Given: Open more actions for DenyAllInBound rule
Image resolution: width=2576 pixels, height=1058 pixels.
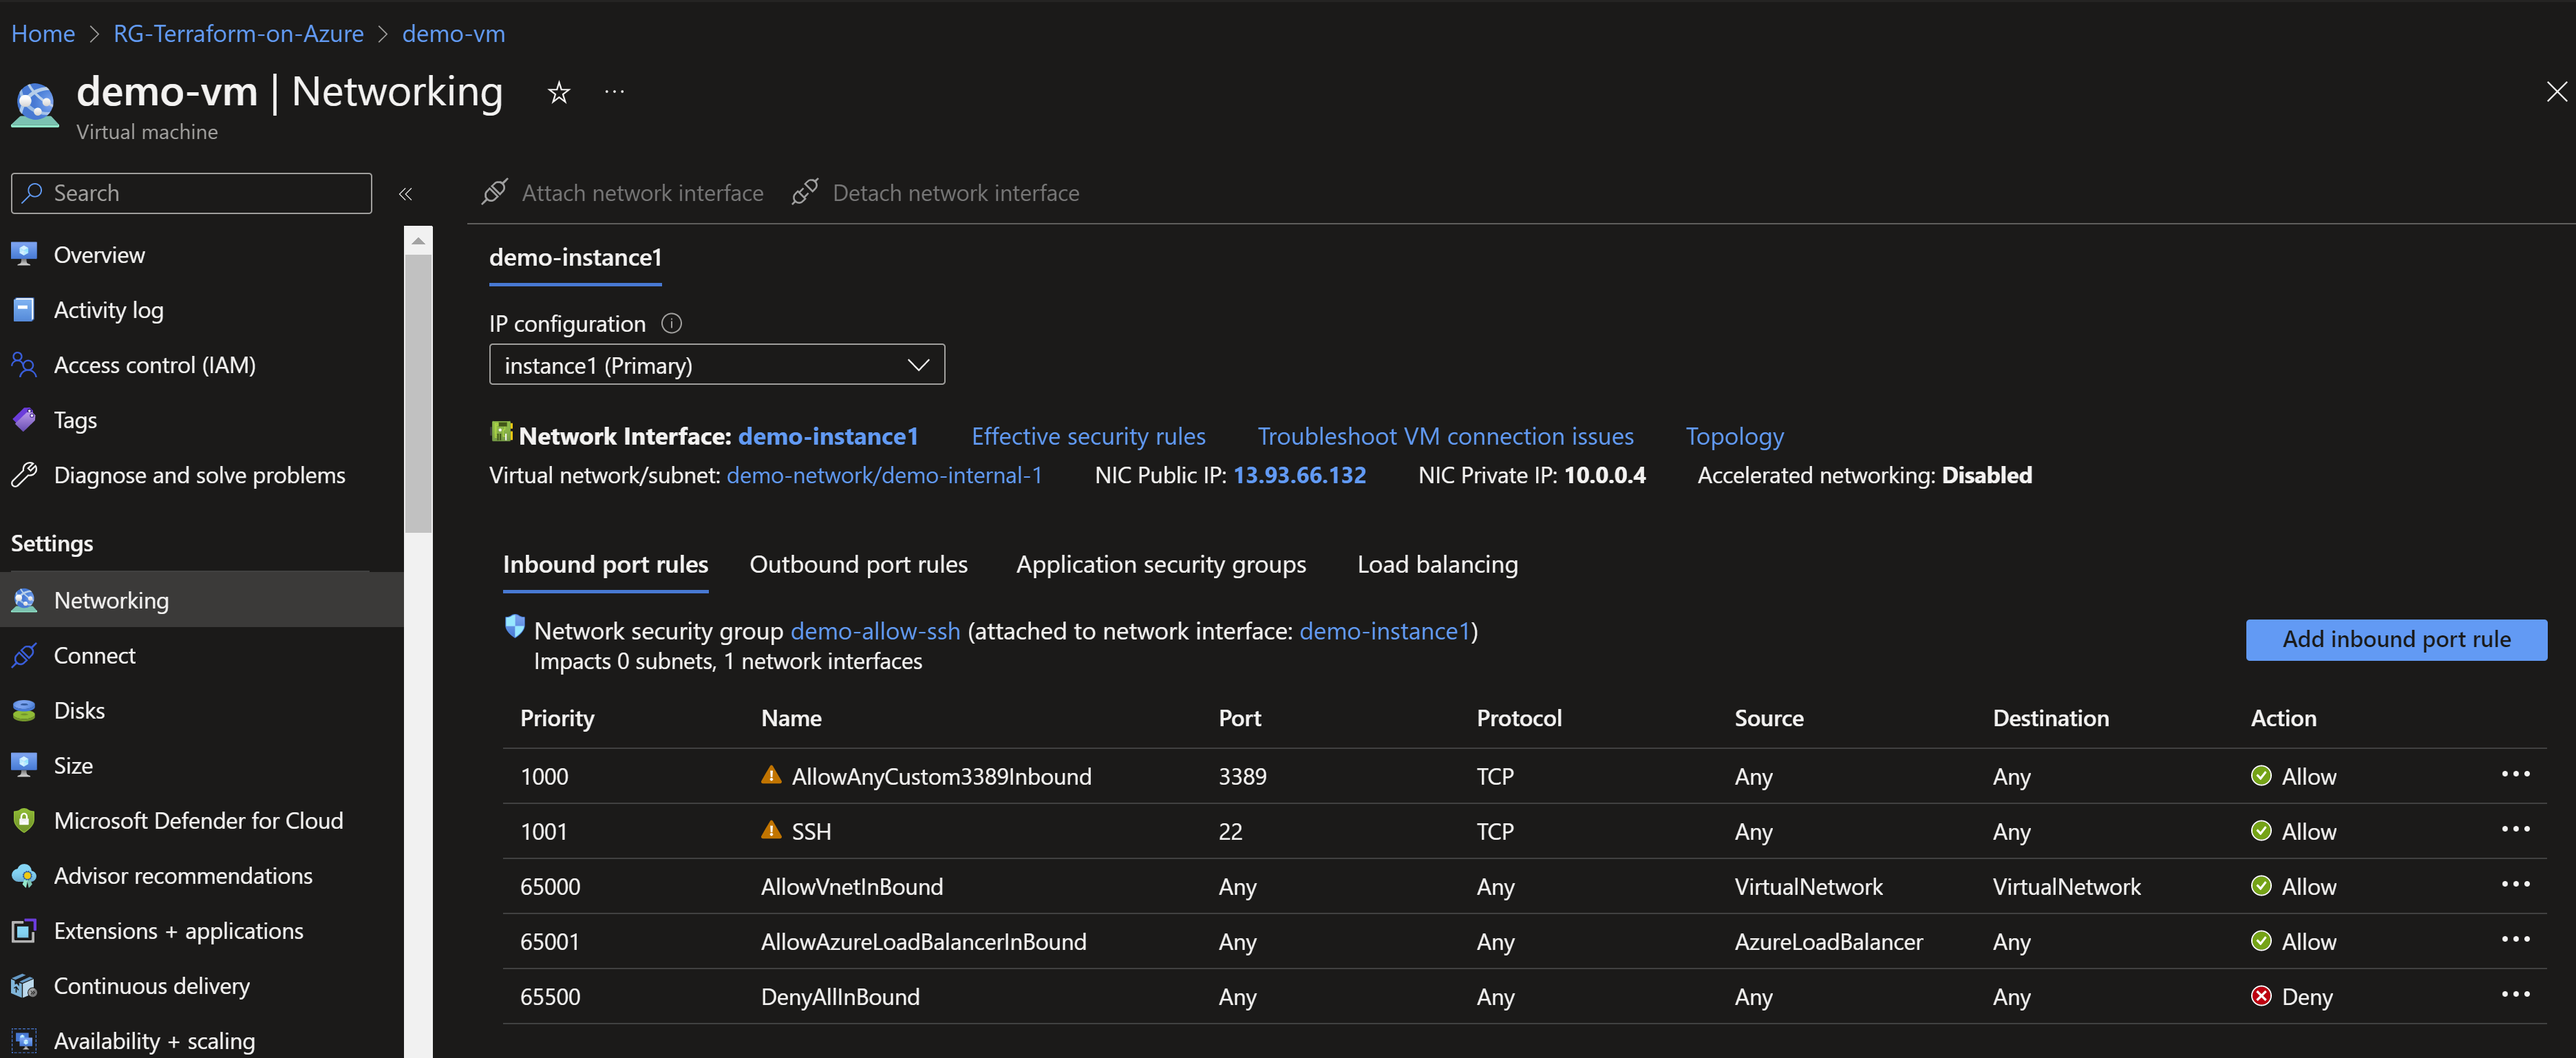Looking at the screenshot, I should [x=2515, y=994].
